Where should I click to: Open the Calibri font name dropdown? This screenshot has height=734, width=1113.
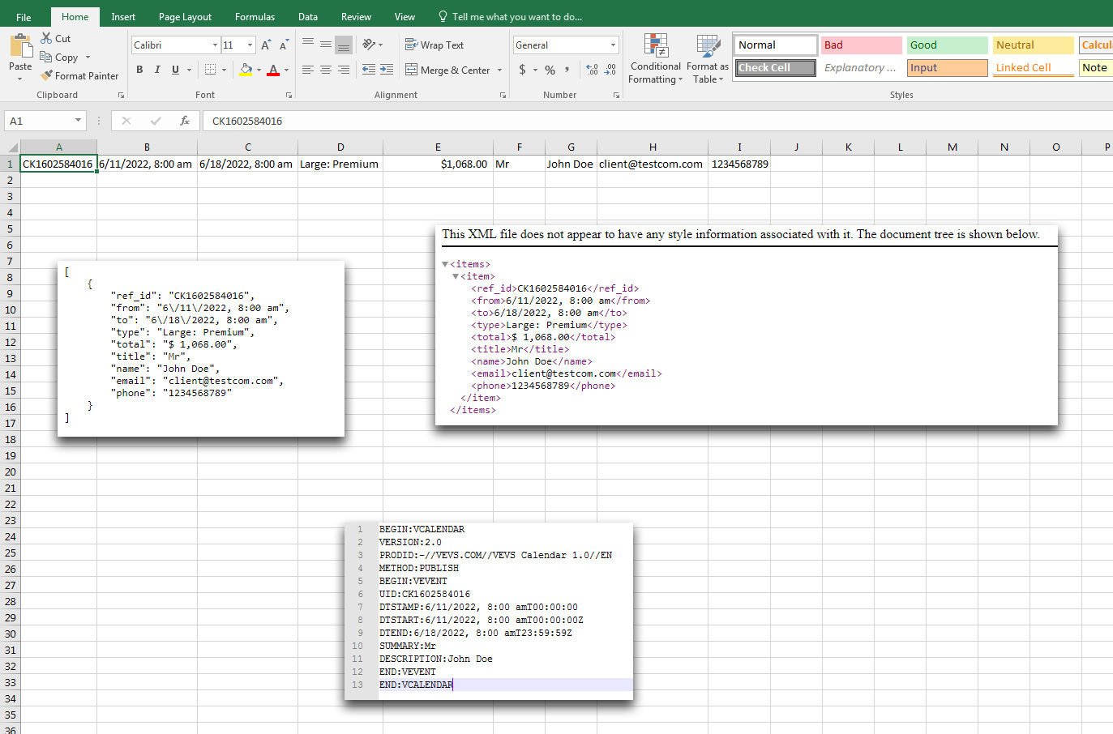pyautogui.click(x=215, y=45)
